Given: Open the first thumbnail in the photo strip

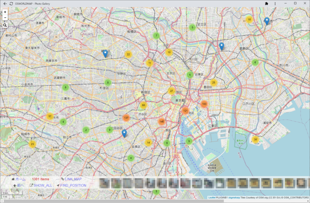Looking at the screenshot, I should point(104,183).
